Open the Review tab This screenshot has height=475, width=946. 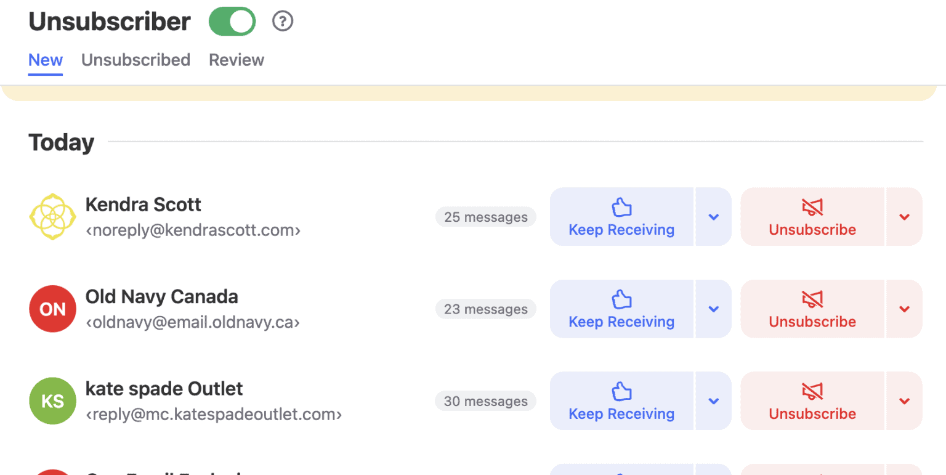click(x=236, y=60)
